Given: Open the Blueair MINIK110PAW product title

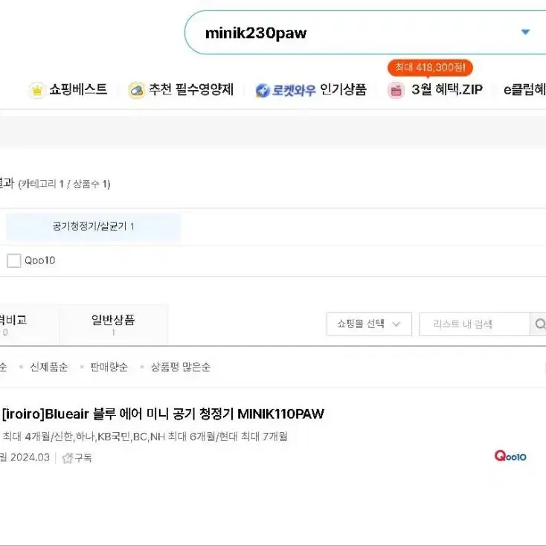Looking at the screenshot, I should tap(163, 414).
